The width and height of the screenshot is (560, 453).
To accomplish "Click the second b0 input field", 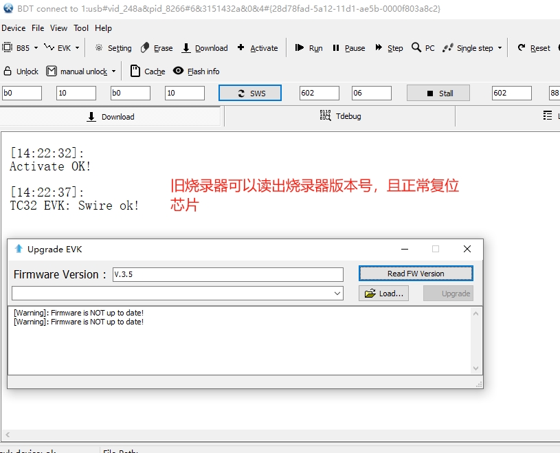I will (131, 93).
